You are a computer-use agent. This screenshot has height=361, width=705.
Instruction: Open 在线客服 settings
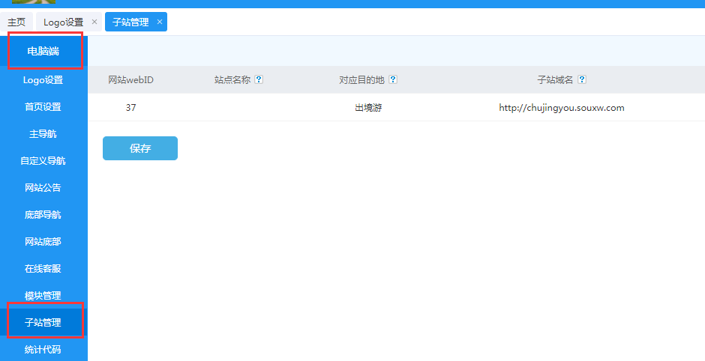pos(43,269)
